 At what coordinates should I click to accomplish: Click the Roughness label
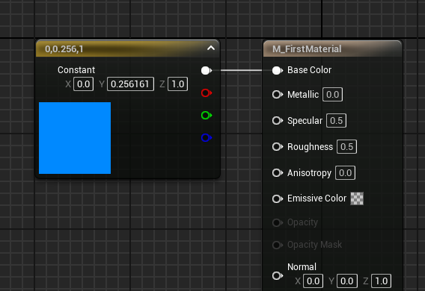310,147
